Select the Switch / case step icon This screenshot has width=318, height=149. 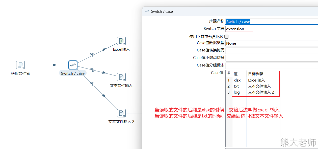(x=73, y=65)
